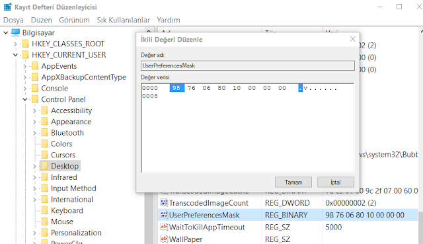The height and width of the screenshot is (244, 423).
Task: Click the Keyboard folder icon
Action: point(45,210)
